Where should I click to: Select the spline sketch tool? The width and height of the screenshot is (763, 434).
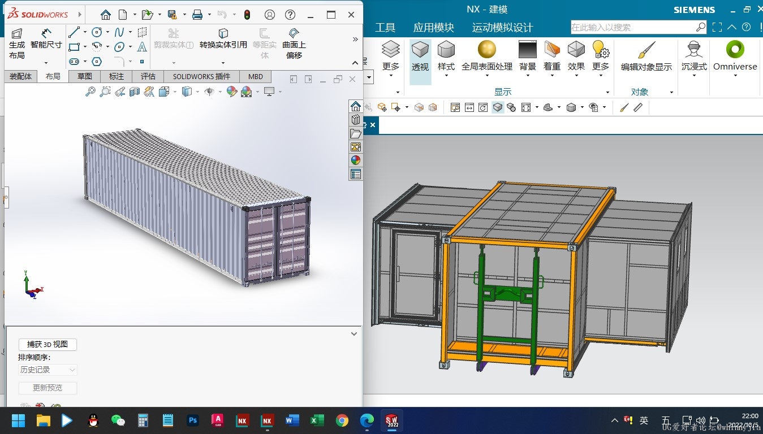click(119, 32)
